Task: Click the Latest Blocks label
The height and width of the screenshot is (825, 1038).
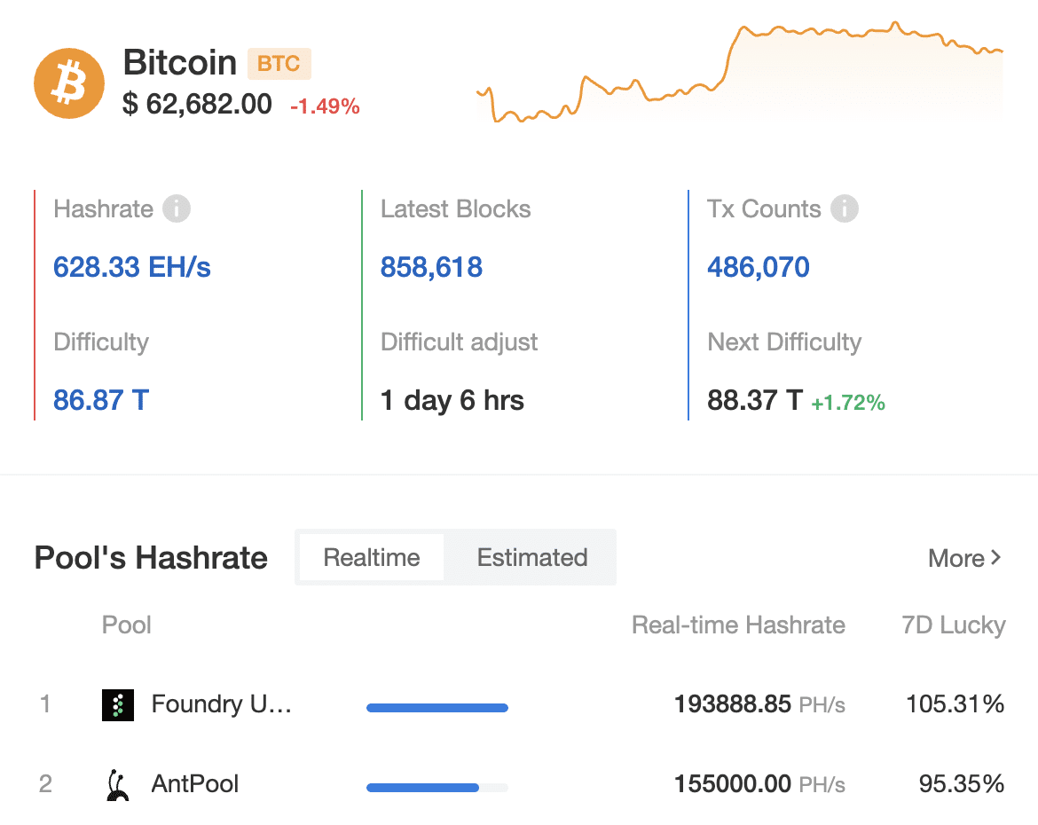Action: pyautogui.click(x=455, y=209)
